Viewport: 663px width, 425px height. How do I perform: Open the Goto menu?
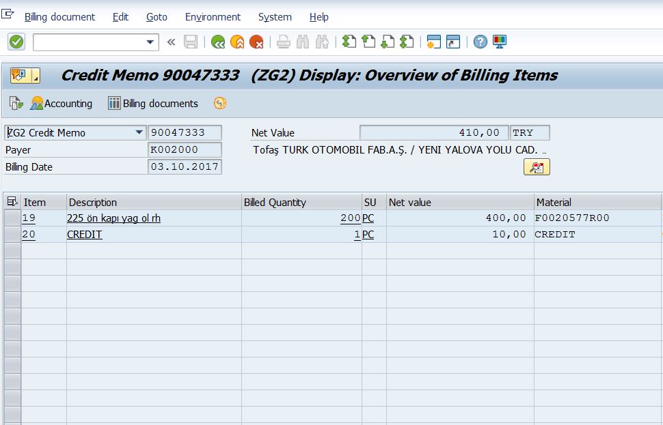pyautogui.click(x=156, y=16)
